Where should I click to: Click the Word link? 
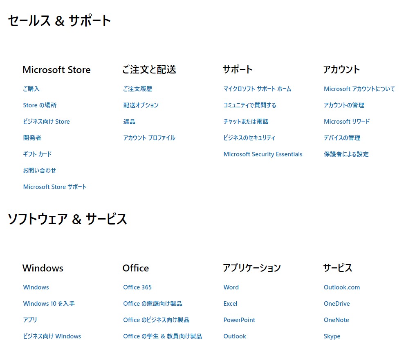tap(231, 287)
